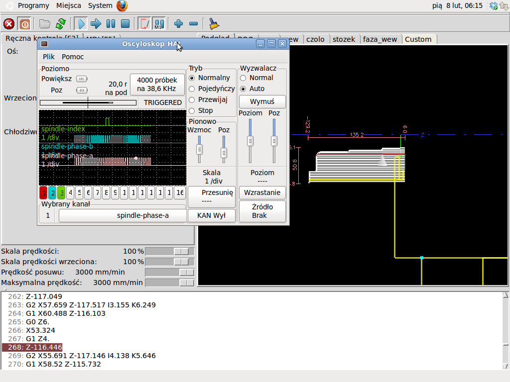This screenshot has height=382, width=510.
Task: Select oscilloscope channel 7 button
Action: click(x=97, y=192)
